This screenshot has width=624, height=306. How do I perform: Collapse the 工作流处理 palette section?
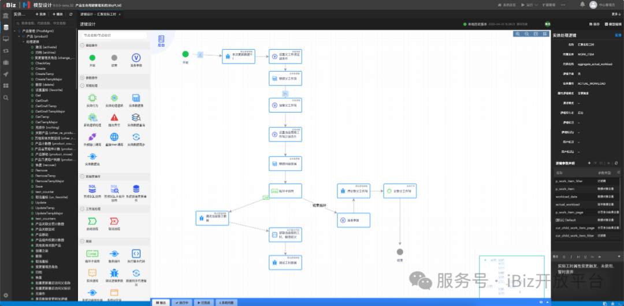pos(83,208)
